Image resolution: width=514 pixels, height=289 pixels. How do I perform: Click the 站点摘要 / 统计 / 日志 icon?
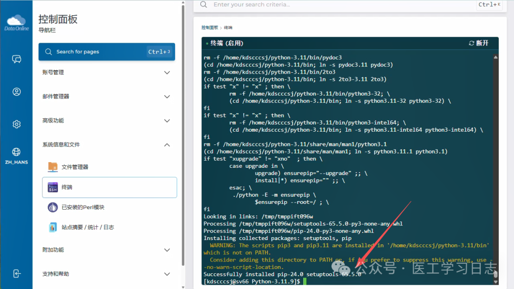pos(53,227)
